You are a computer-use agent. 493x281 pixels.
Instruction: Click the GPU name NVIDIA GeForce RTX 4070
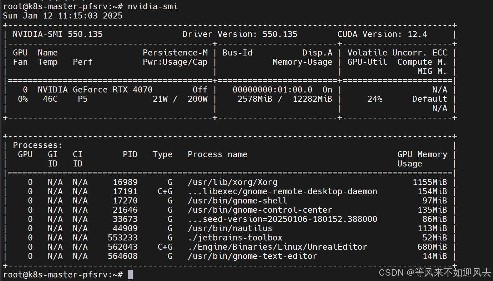point(95,90)
